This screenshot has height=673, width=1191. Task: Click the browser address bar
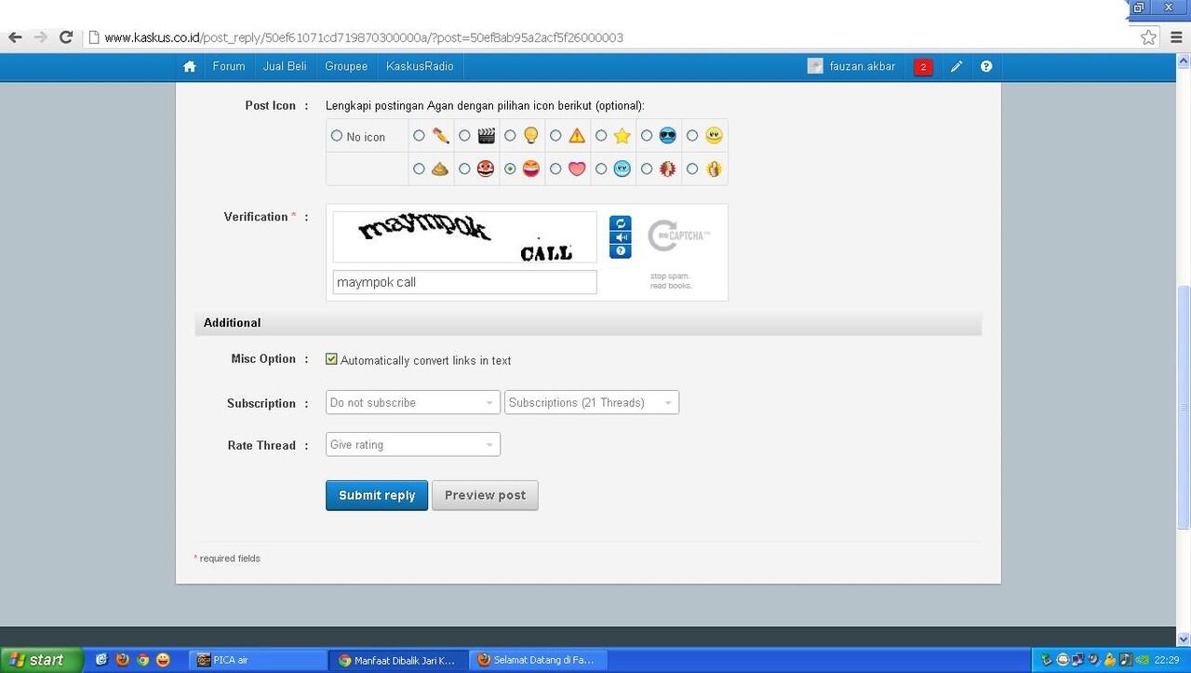pos(609,37)
